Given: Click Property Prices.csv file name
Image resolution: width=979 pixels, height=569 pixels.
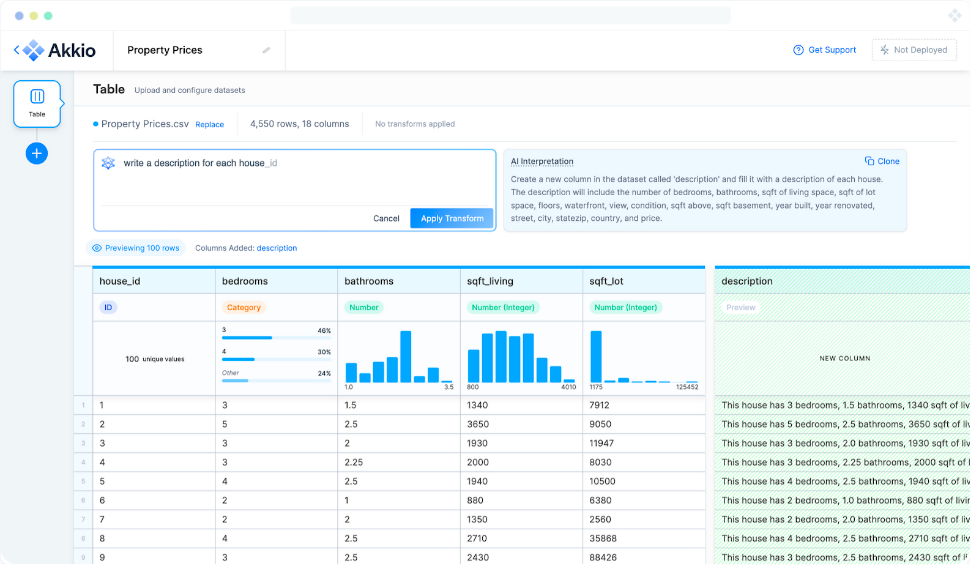Looking at the screenshot, I should [145, 124].
